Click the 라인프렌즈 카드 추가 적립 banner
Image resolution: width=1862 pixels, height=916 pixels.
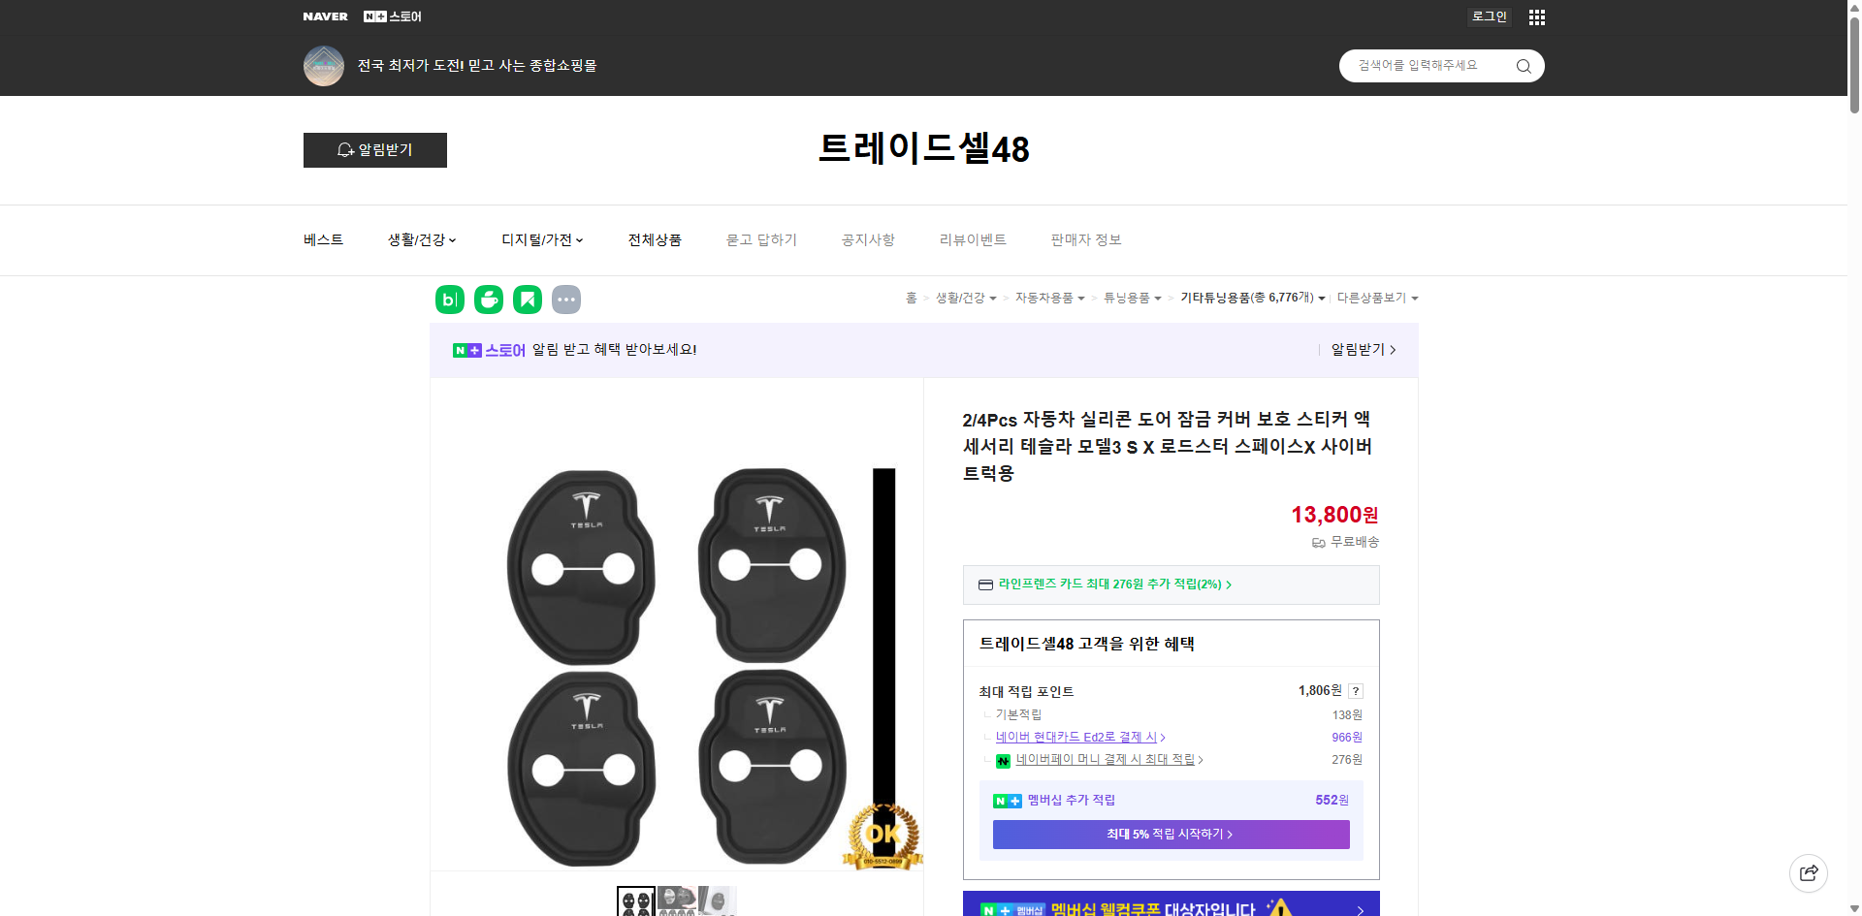(1111, 584)
